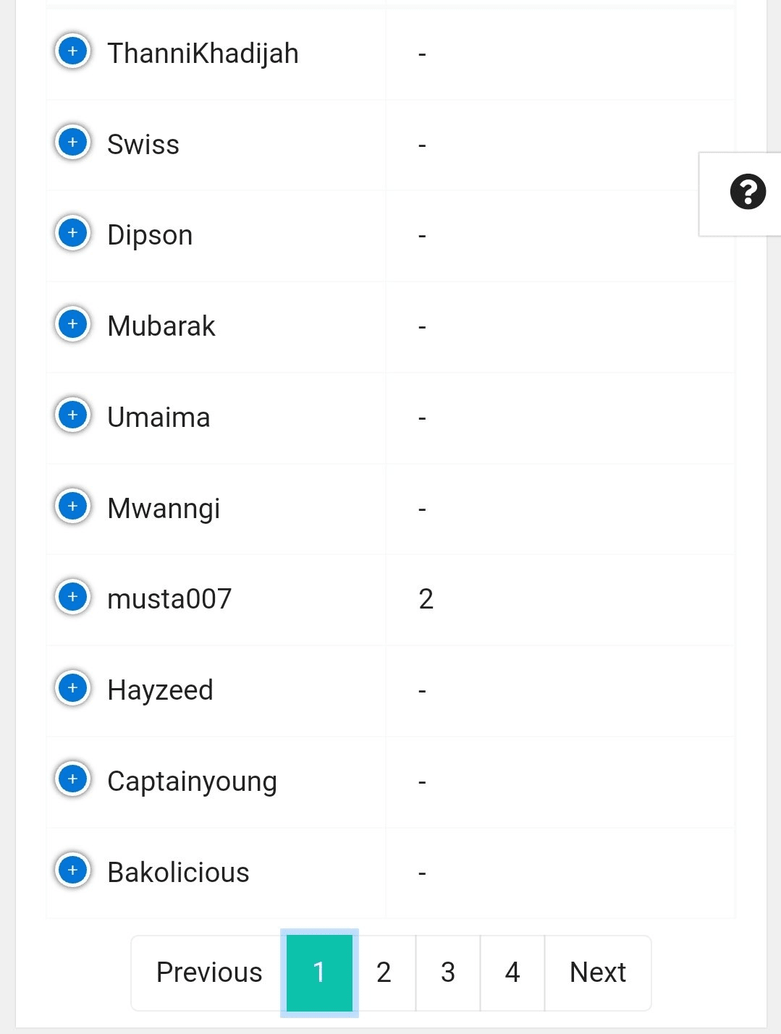Viewport: 781px width, 1034px height.
Task: Jump to page 2
Action: [x=384, y=972]
